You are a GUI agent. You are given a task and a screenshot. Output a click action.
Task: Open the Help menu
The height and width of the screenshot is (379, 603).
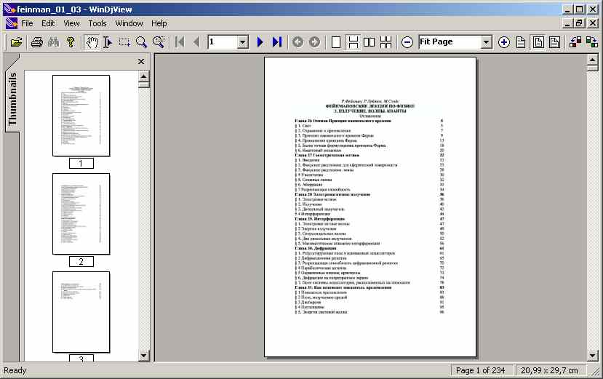pyautogui.click(x=159, y=23)
